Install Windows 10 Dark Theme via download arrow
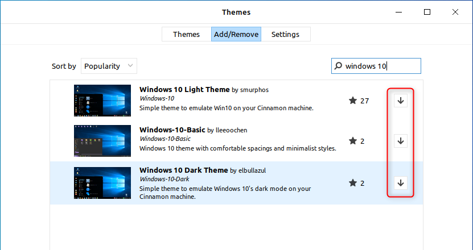 point(400,182)
